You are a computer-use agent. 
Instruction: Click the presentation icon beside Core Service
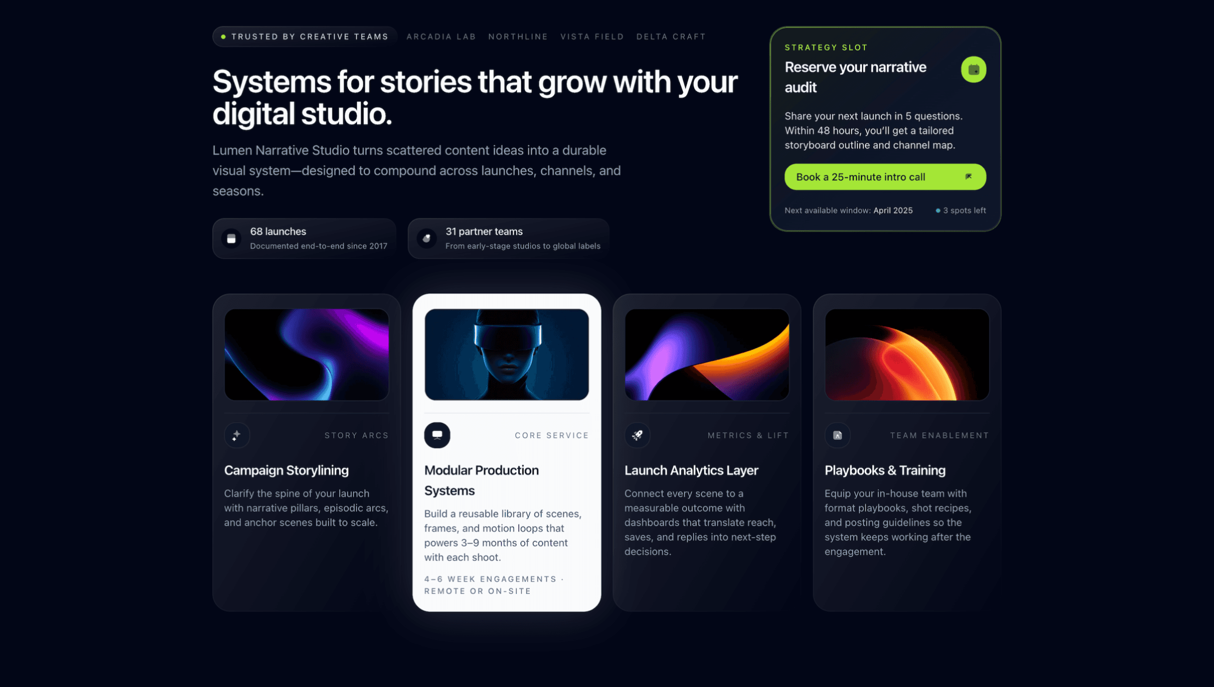tap(437, 435)
